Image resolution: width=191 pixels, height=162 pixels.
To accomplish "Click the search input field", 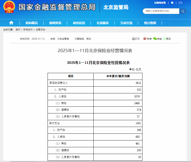I will (161, 11).
